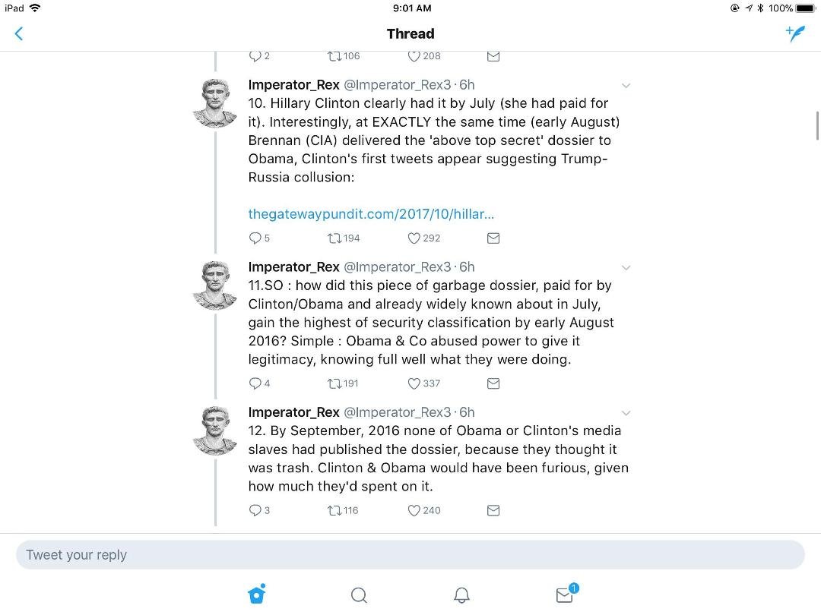This screenshot has height=615, width=821.
Task: Open the Notifications bell tab
Action: tap(461, 595)
